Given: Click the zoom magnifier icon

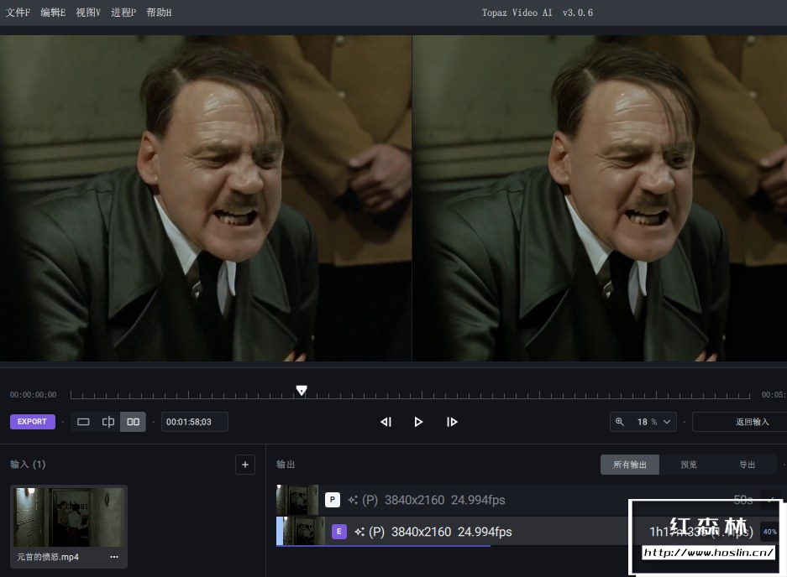Looking at the screenshot, I should pyautogui.click(x=620, y=422).
